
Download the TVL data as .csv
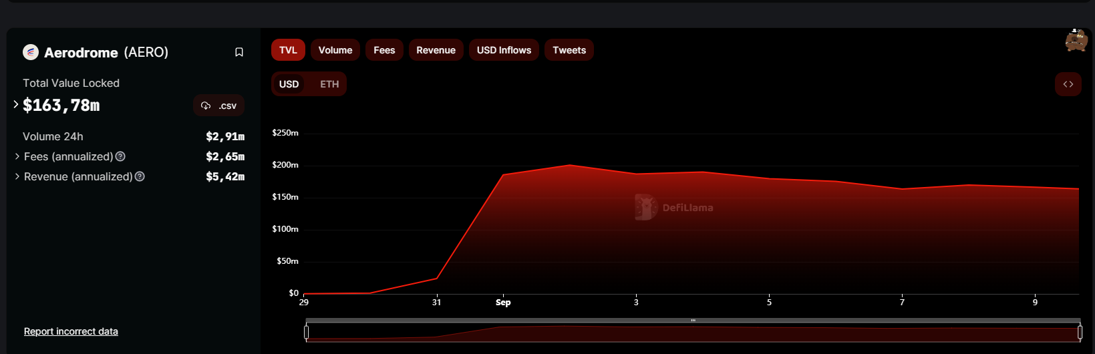[x=219, y=106]
